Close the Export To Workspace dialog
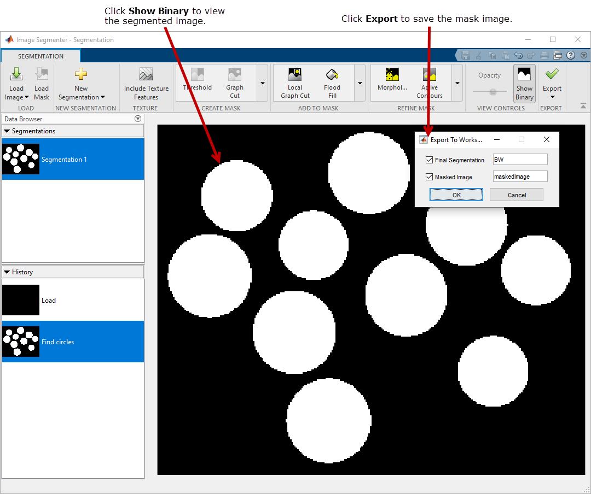Screen dimensions: 591x494 [x=547, y=139]
